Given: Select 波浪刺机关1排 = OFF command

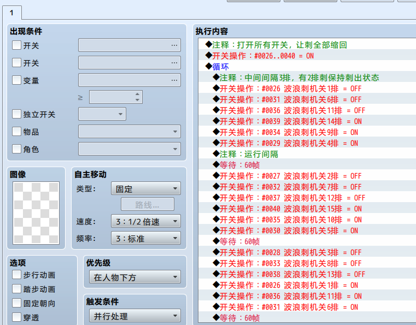Looking at the screenshot, I should (307, 88).
